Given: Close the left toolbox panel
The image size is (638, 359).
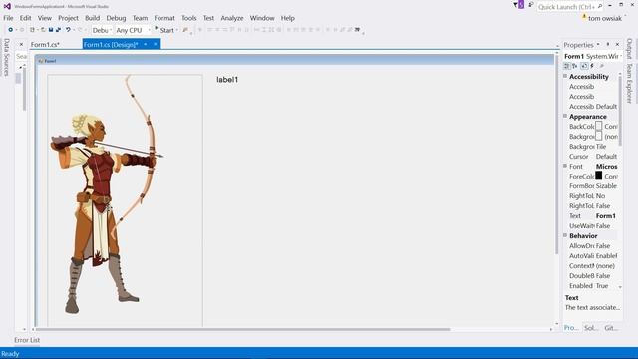Looking at the screenshot, I should point(21,44).
